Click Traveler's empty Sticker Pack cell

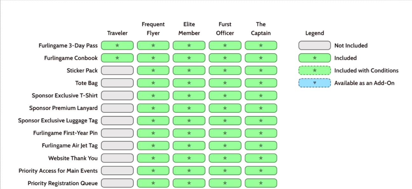(117, 70)
